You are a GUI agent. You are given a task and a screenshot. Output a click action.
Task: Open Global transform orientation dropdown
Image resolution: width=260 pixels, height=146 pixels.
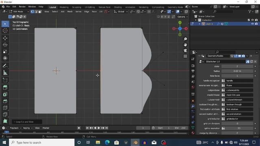tap(121, 12)
